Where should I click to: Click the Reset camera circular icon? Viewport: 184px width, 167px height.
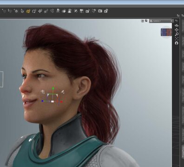pos(177,43)
